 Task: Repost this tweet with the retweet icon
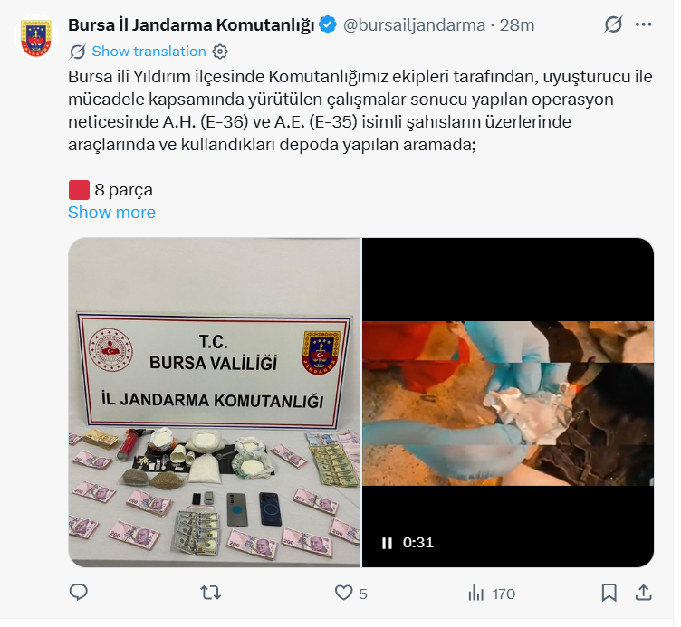coord(211,593)
